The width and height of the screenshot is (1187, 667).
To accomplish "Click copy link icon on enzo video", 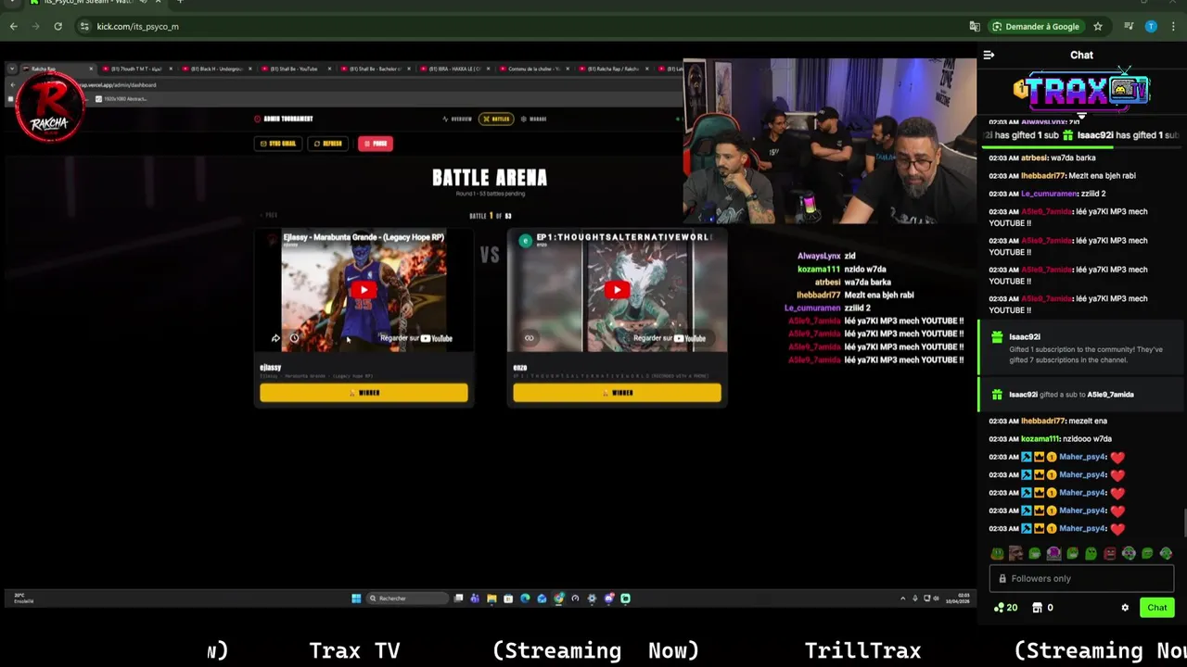I will pos(529,338).
